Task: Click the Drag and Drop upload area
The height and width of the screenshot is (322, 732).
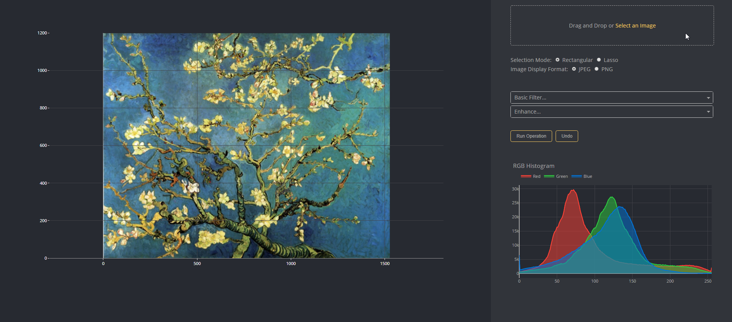Action: (612, 26)
